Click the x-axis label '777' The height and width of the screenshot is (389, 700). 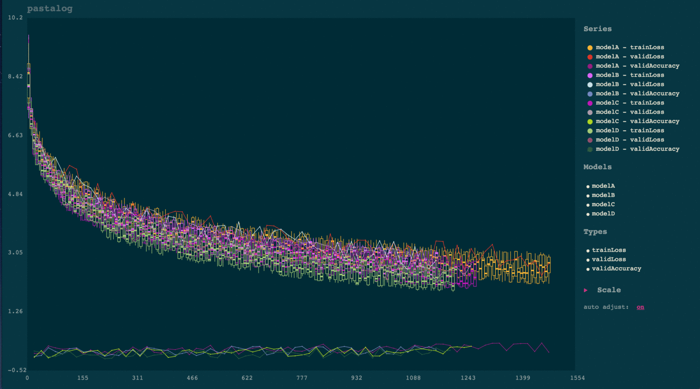coord(302,378)
